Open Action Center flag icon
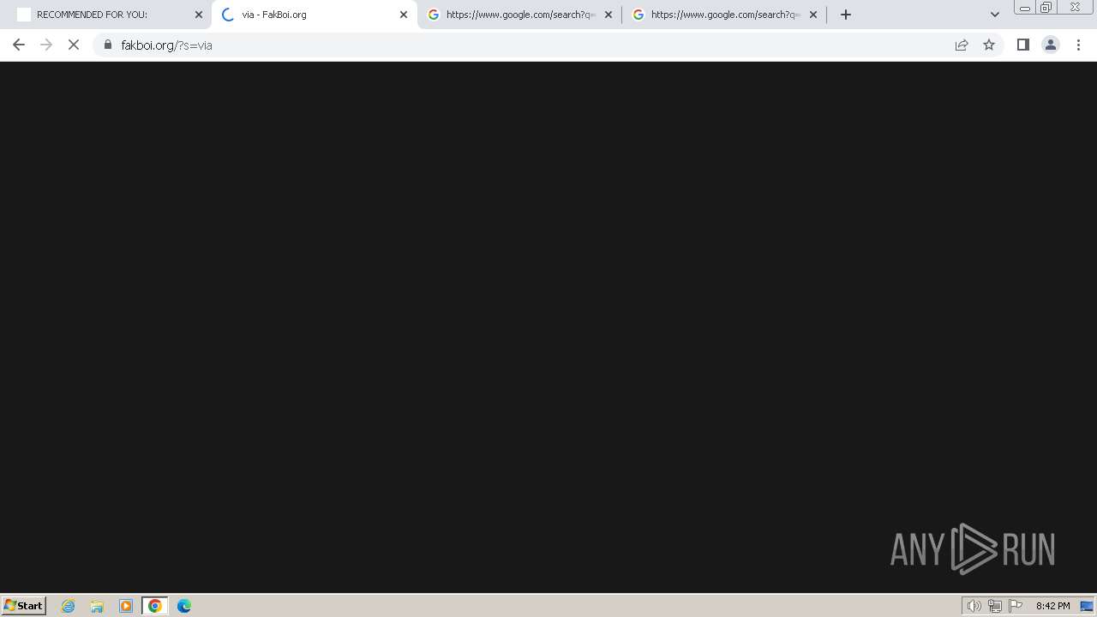 pyautogui.click(x=1016, y=606)
